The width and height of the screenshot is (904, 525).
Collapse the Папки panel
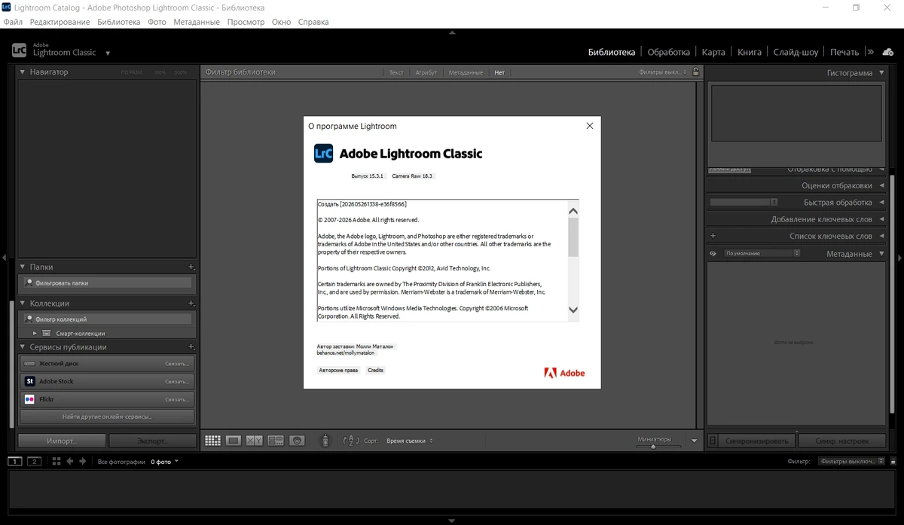22,267
